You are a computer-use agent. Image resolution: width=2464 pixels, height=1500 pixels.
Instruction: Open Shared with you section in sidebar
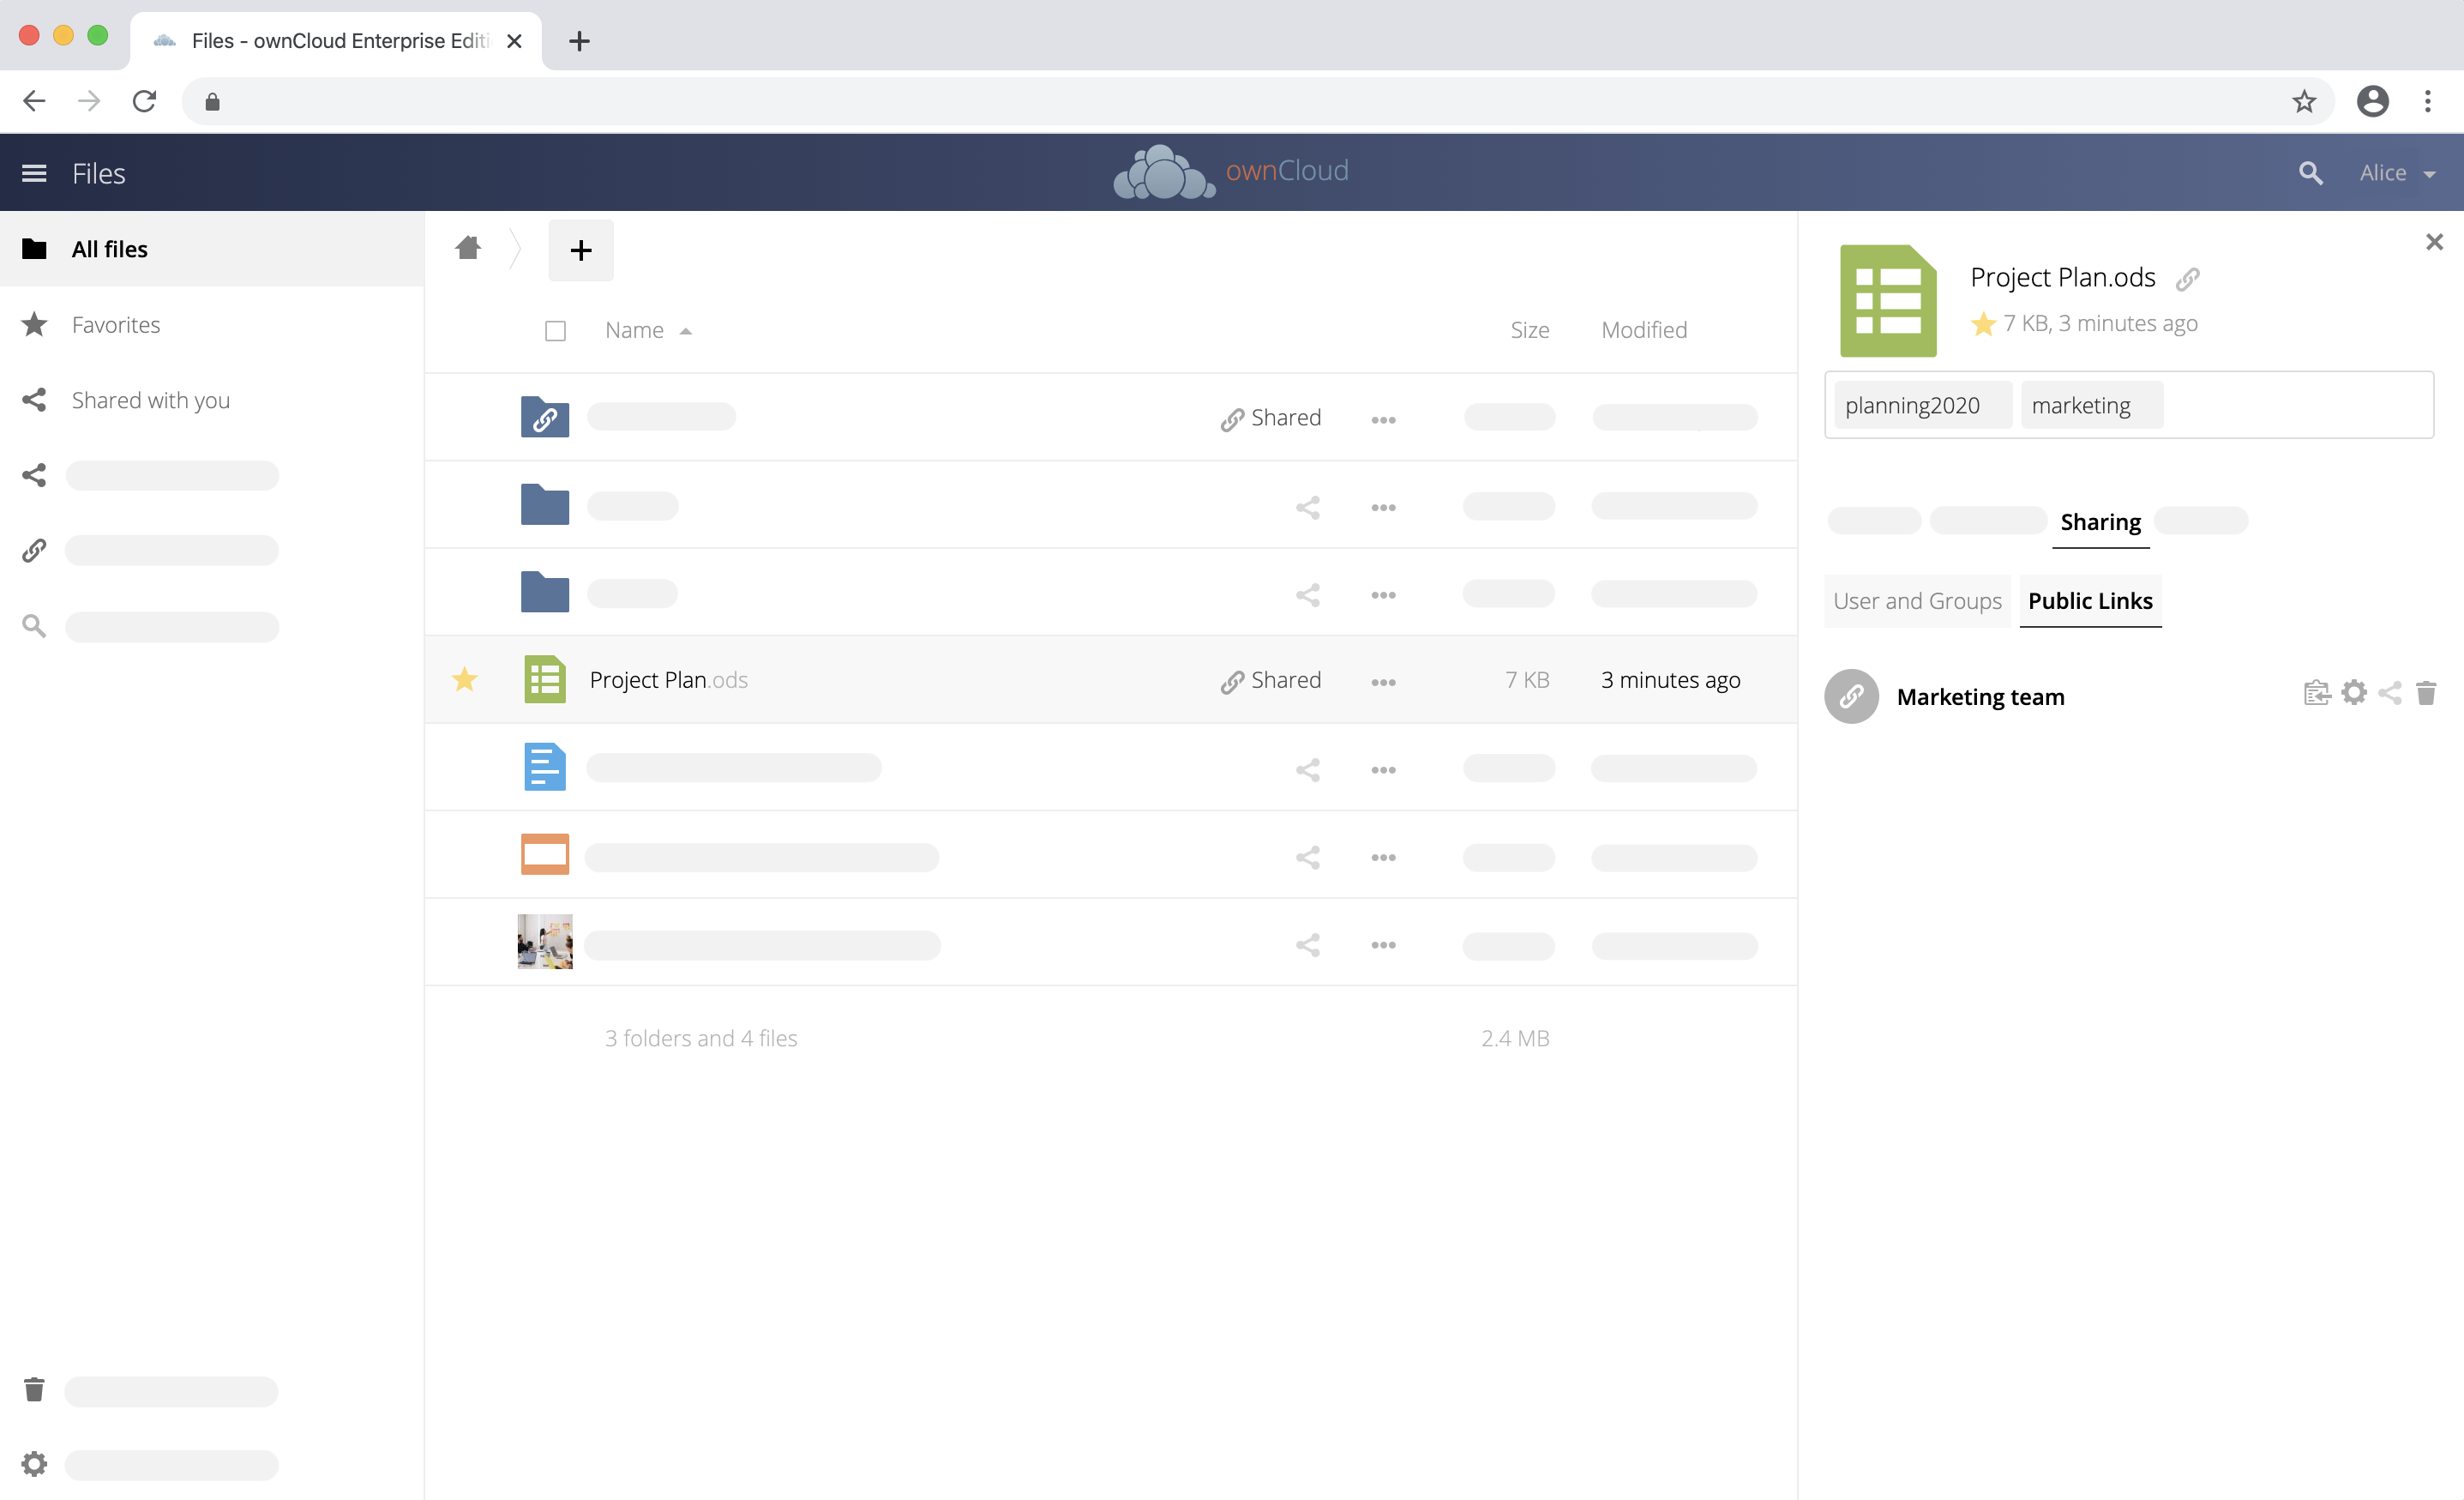click(x=147, y=400)
